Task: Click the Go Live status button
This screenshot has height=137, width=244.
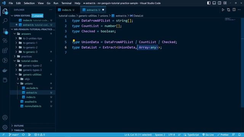Action: pos(208,135)
